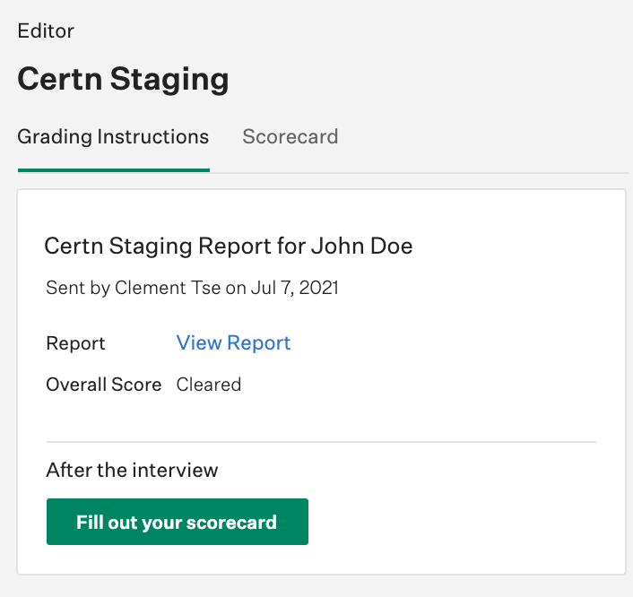The width and height of the screenshot is (633, 597).
Task: Click the Overall Score label
Action: coord(104,385)
